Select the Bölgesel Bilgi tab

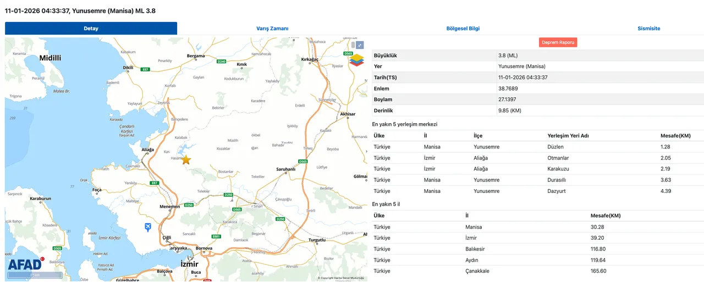(x=463, y=29)
